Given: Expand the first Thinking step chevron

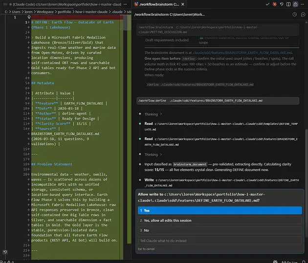Looking at the screenshot, I should [161, 114].
